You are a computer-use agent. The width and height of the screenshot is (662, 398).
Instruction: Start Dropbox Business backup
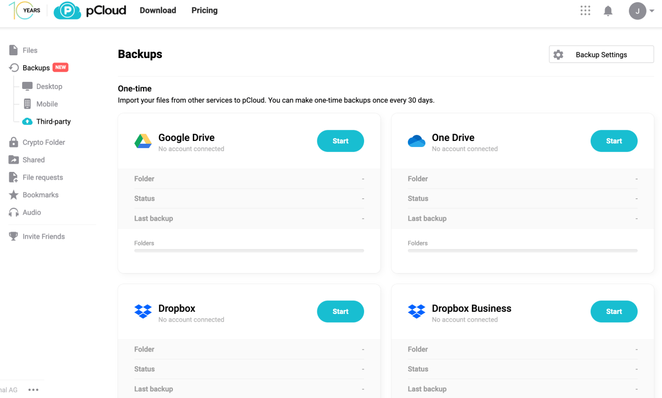[614, 311]
